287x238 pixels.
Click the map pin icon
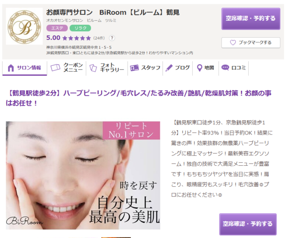click(199, 68)
